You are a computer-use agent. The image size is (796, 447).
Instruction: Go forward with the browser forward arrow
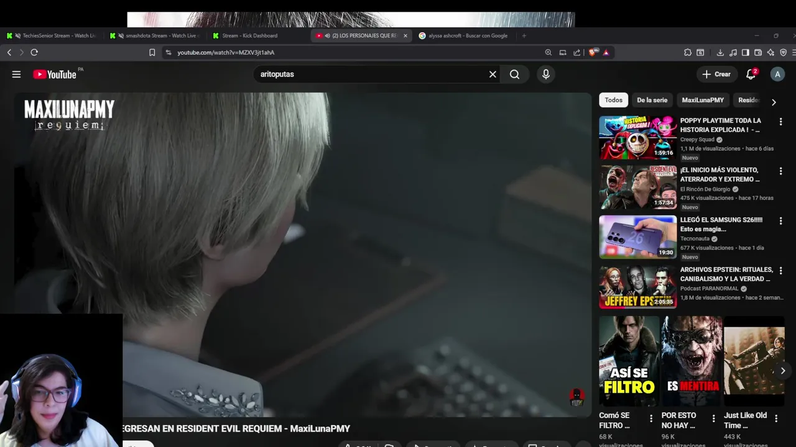click(x=21, y=53)
